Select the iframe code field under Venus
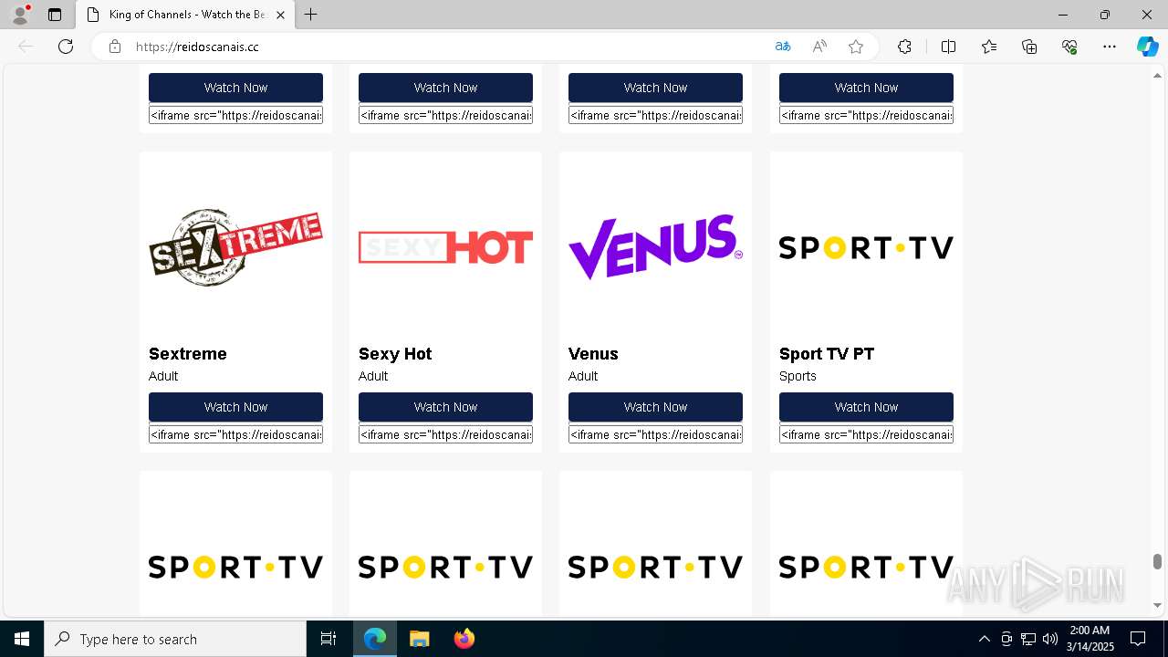Screen dimensions: 1168x657 (655, 434)
